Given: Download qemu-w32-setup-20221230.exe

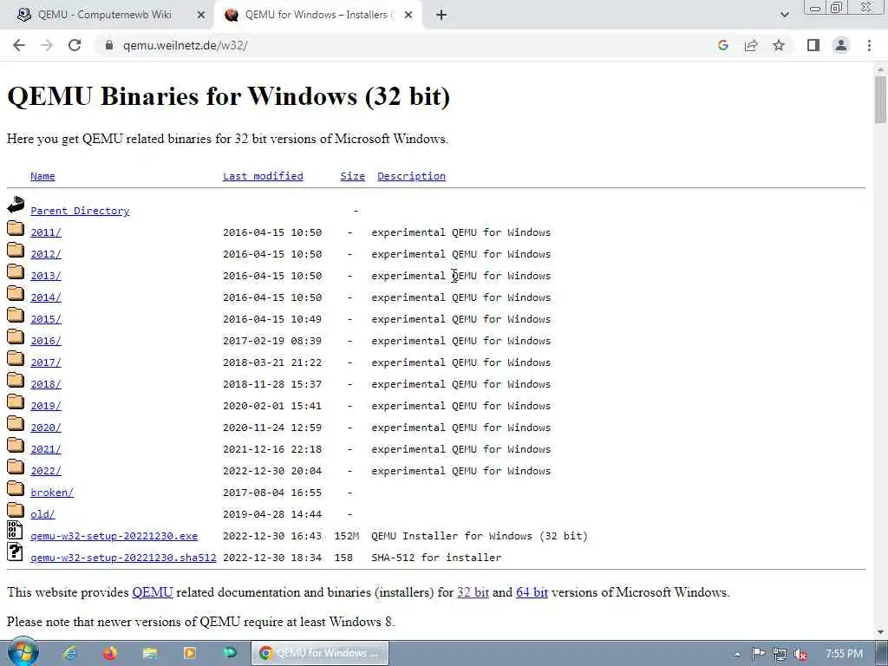Looking at the screenshot, I should [114, 536].
